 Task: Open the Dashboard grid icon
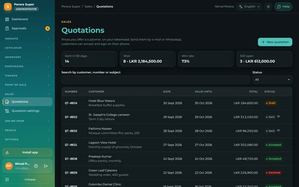point(7,19)
